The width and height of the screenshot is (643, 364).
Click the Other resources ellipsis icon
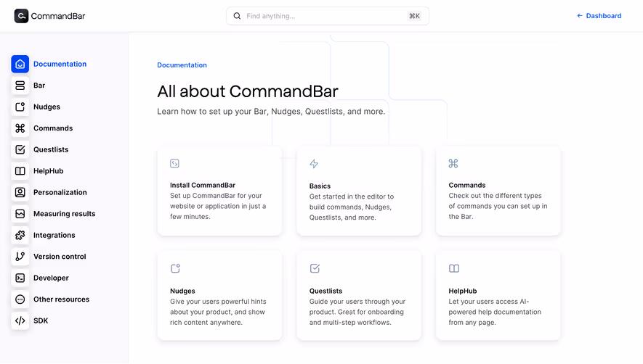20,299
